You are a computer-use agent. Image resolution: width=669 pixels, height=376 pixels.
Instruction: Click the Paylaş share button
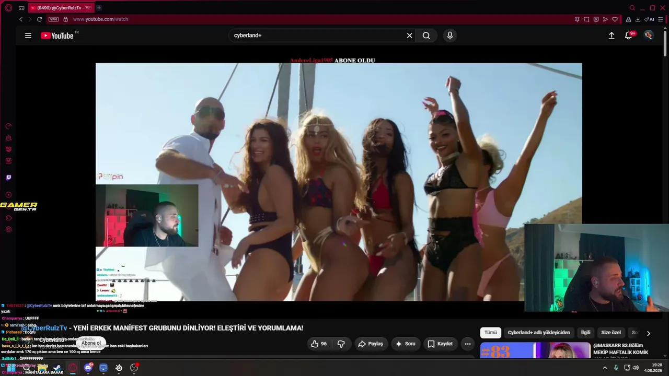[x=371, y=344]
